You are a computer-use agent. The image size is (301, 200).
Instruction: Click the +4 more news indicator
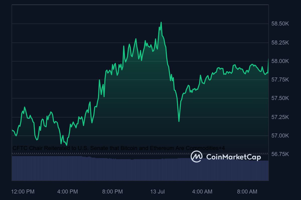pyautogui.click(x=222, y=148)
